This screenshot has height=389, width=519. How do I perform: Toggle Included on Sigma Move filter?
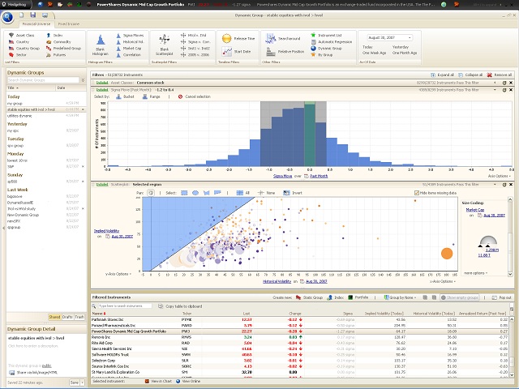click(x=102, y=90)
